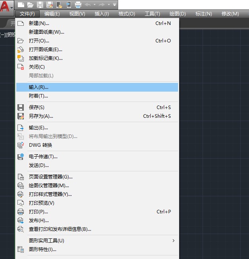The image size is (249, 259).
Task: Click the 图形特性(I) icon
Action: (21, 249)
